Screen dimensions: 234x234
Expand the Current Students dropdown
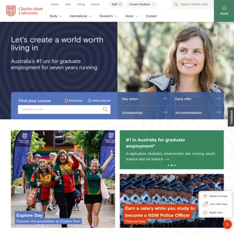142,4
